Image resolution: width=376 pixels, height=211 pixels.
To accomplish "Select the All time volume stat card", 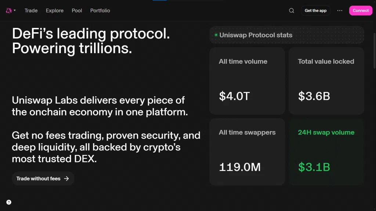I will click(247, 81).
